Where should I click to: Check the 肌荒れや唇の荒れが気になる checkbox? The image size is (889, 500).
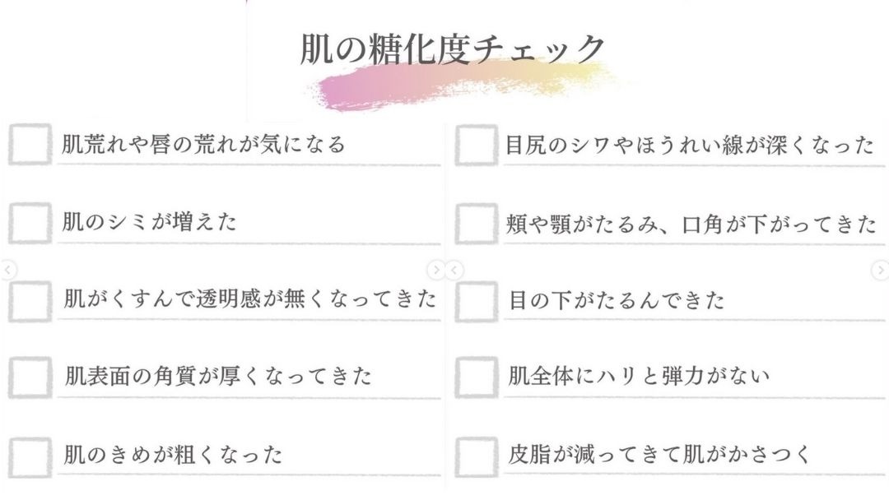[x=30, y=145]
